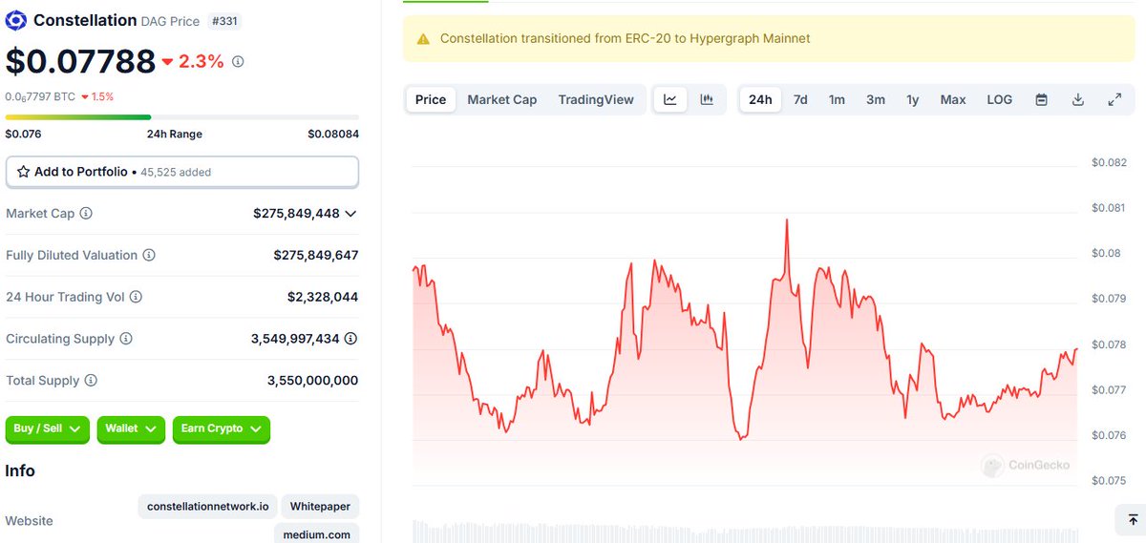This screenshot has width=1146, height=543.
Task: Expand the chart to fullscreen
Action: [x=1114, y=99]
